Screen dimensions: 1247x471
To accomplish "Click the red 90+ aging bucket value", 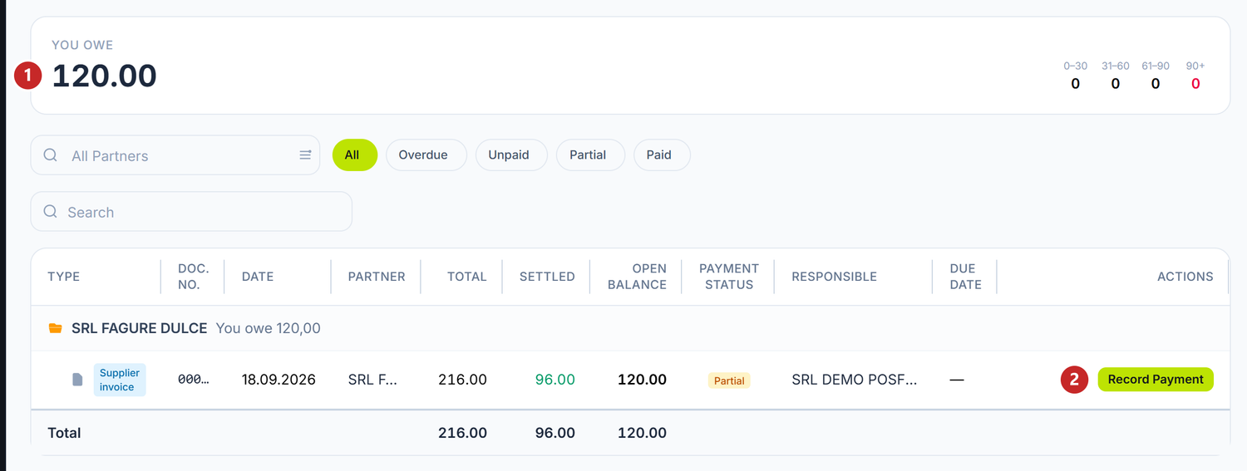I will coord(1195,83).
